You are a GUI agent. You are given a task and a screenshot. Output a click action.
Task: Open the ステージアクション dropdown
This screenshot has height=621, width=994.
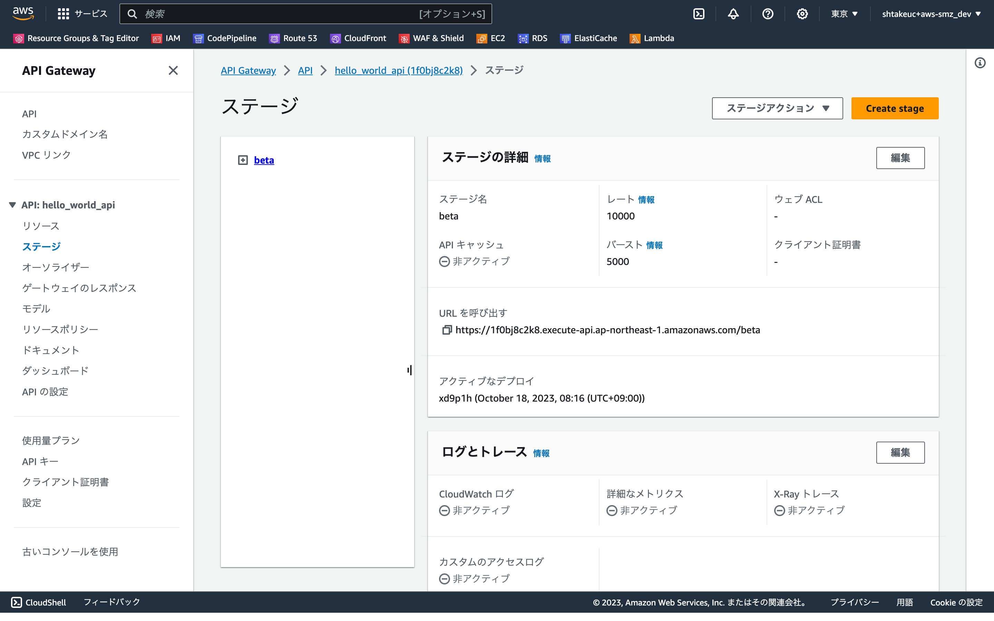tap(777, 108)
